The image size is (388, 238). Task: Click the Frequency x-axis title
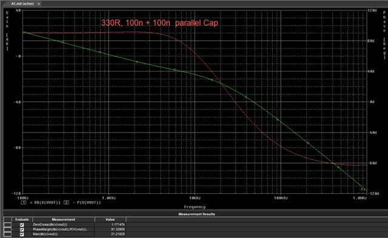coord(195,207)
